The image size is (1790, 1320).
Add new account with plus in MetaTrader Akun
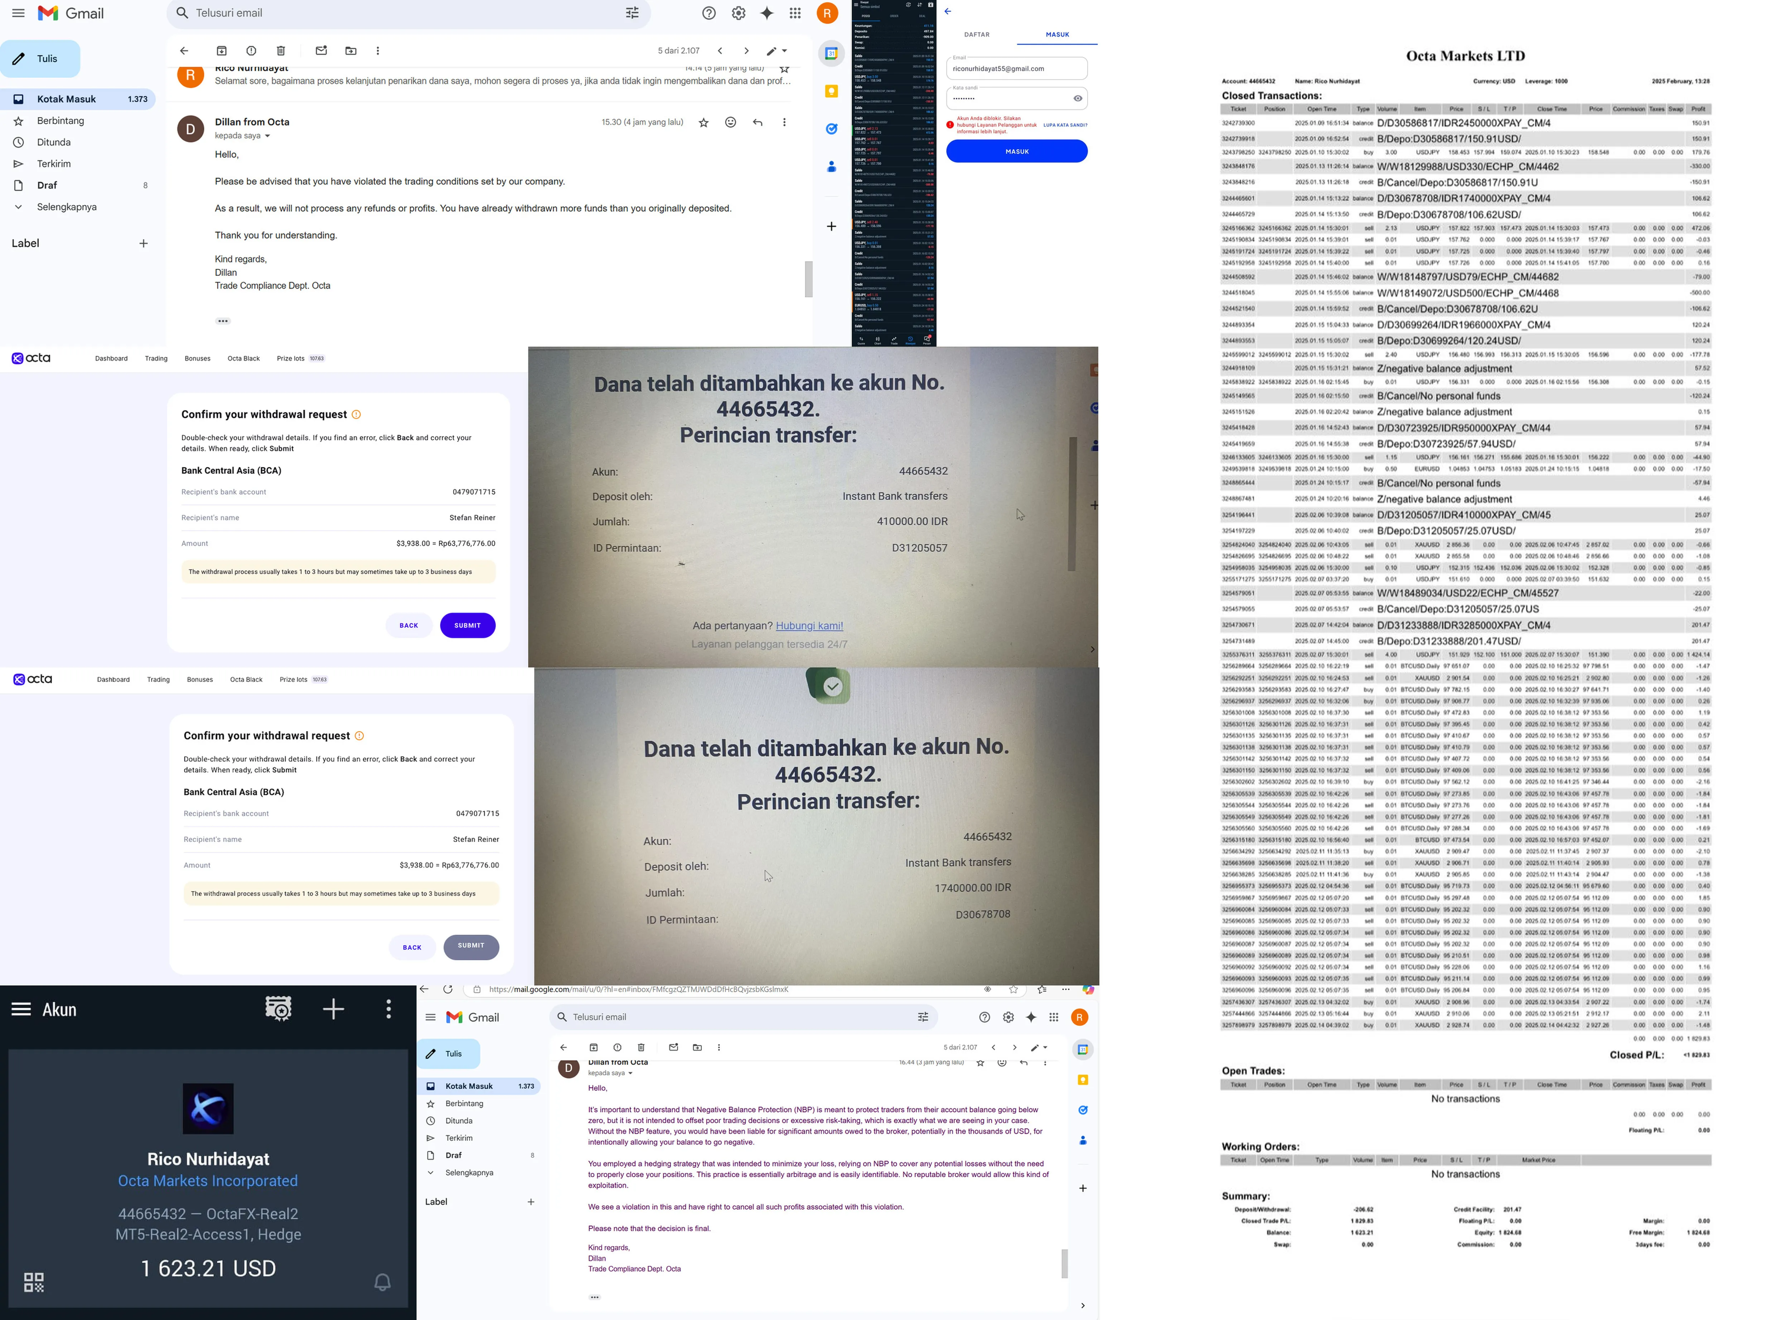pos(333,1009)
